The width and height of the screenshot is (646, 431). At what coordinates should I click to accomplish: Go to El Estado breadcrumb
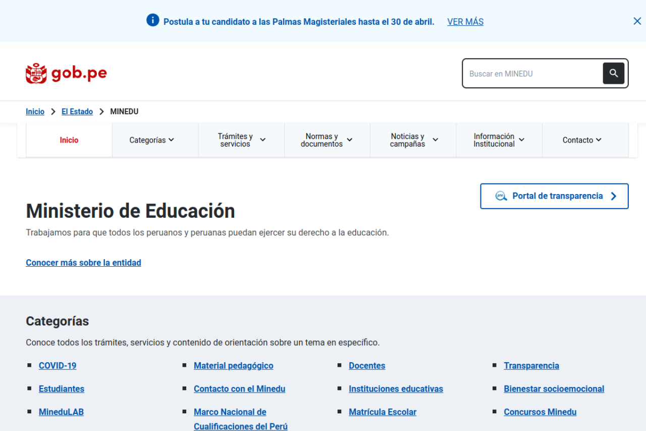tap(77, 112)
